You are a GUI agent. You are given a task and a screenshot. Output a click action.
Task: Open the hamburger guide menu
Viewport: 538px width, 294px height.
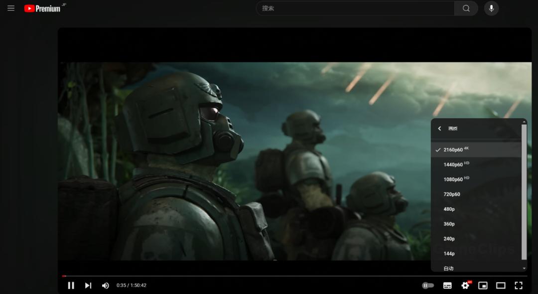(11, 8)
